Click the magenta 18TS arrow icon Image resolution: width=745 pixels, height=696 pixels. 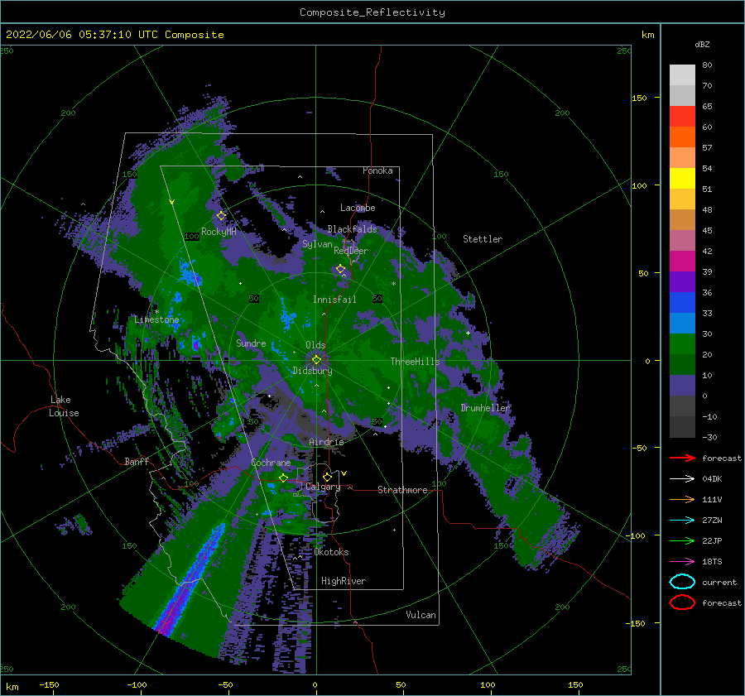pyautogui.click(x=682, y=562)
